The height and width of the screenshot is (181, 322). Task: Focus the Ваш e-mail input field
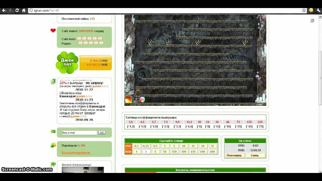tap(79, 132)
